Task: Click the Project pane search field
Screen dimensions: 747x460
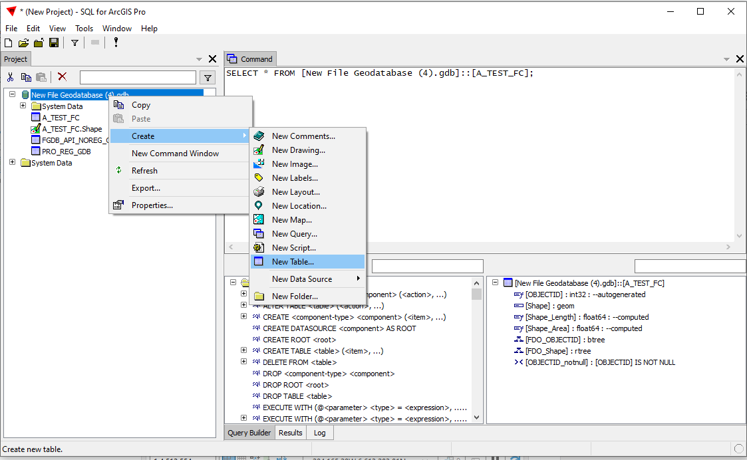Action: click(138, 78)
